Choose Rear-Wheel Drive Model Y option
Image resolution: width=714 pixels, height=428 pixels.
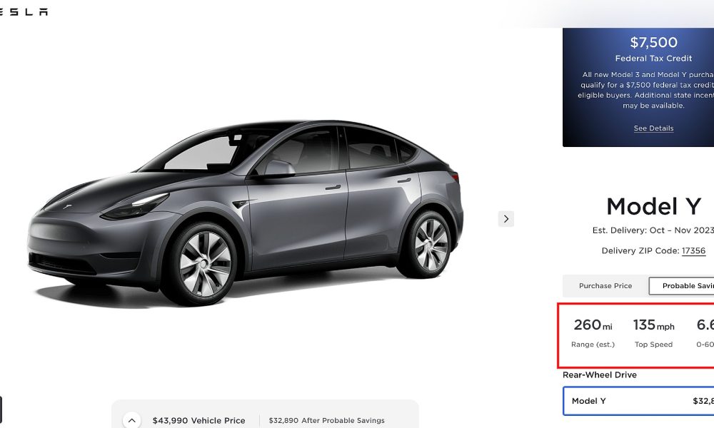[x=638, y=401]
